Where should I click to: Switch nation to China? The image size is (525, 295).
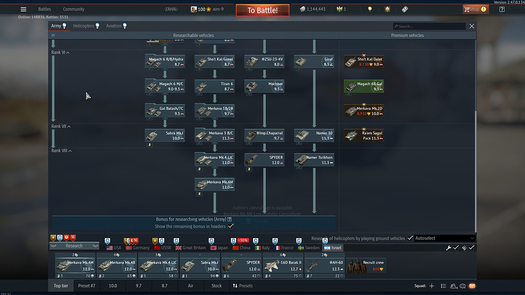click(241, 248)
